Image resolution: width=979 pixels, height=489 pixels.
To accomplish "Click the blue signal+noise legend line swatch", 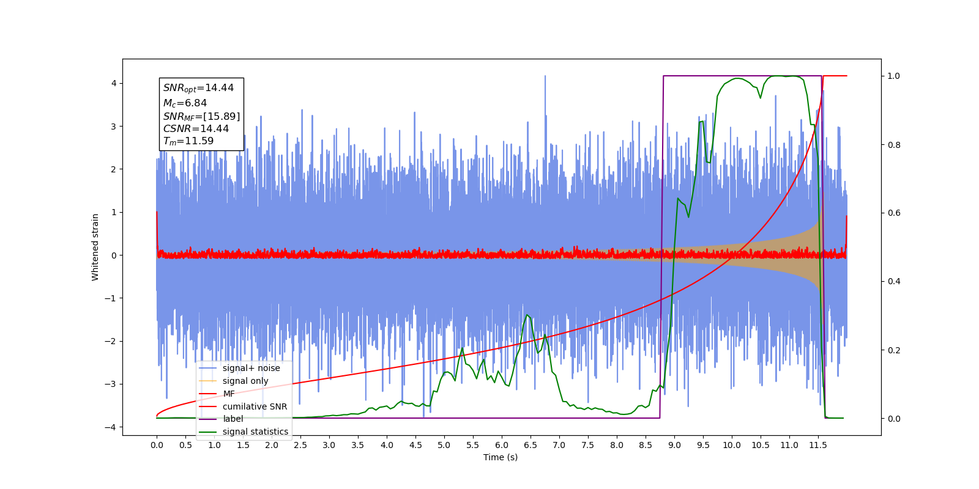I will click(x=208, y=368).
